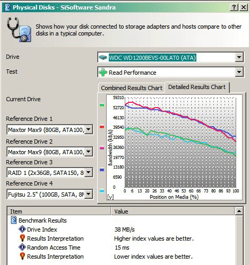Click the '38 MB/s' value
Screen dimensions: 250x265
[125, 229]
